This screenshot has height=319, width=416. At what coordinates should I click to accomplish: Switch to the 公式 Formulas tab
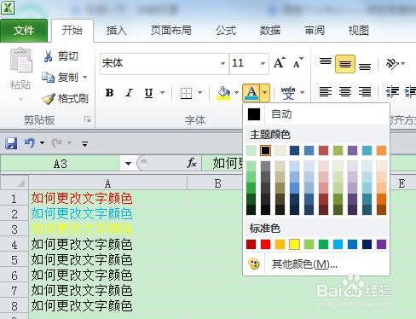click(x=226, y=31)
